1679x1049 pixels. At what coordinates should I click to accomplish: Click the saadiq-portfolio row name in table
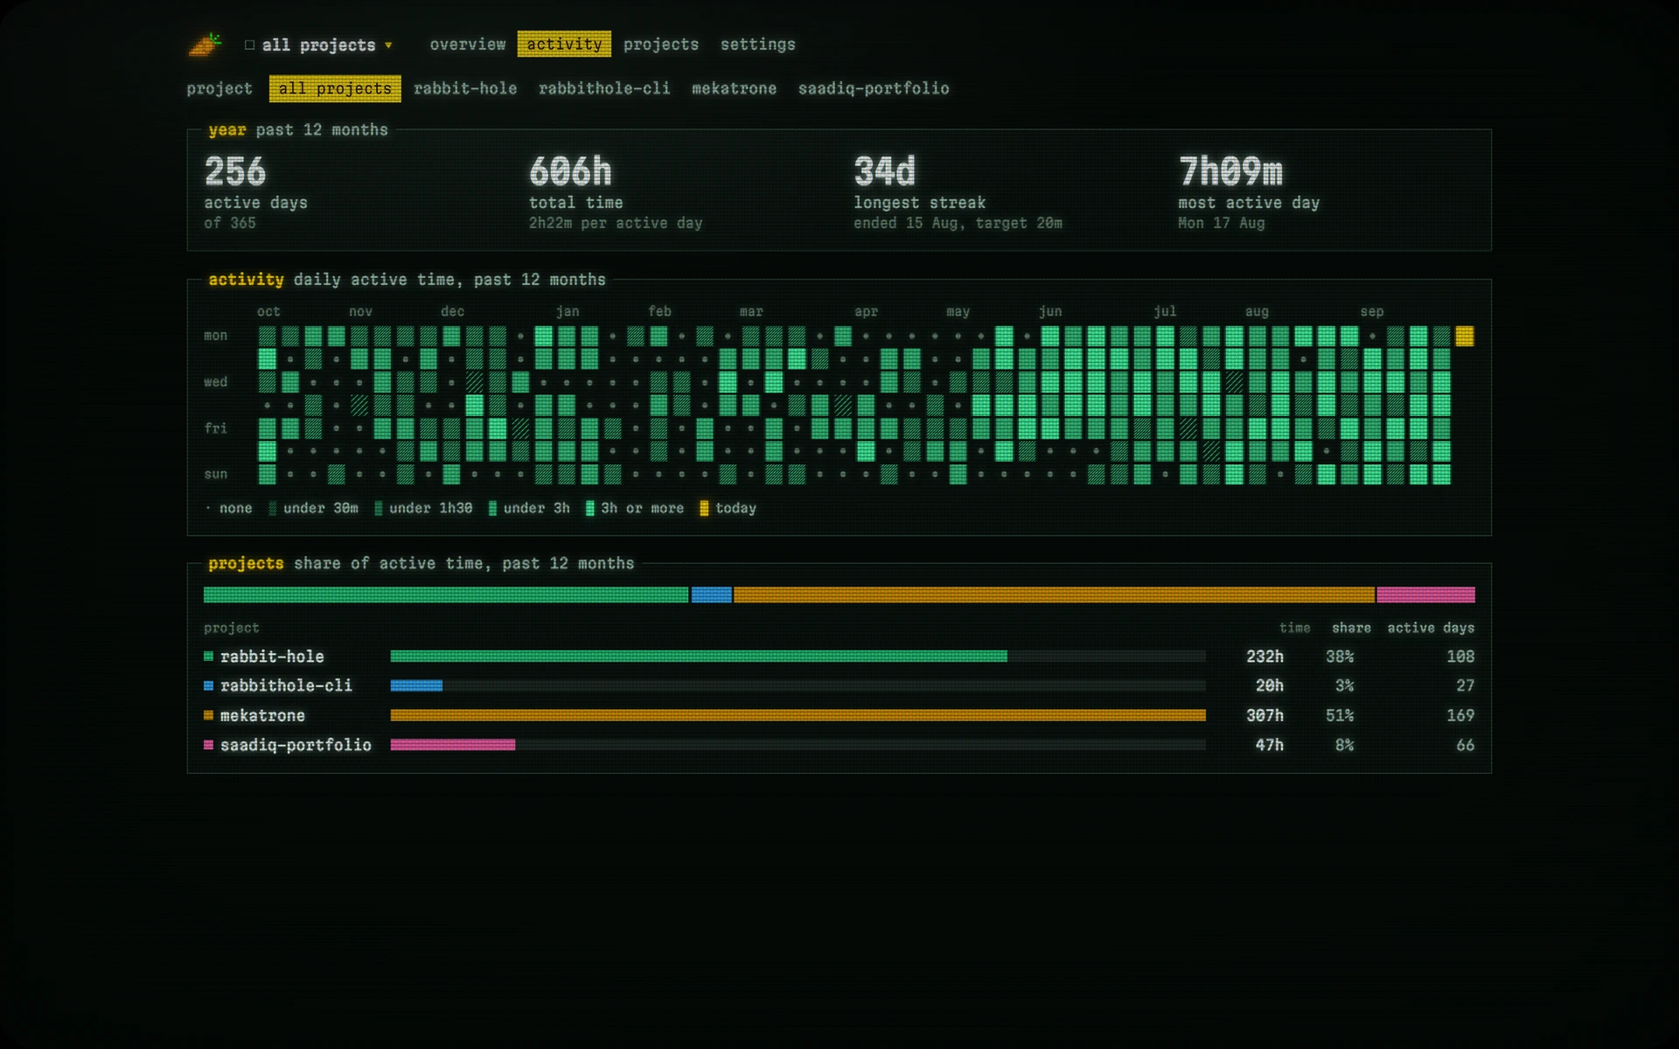click(296, 745)
